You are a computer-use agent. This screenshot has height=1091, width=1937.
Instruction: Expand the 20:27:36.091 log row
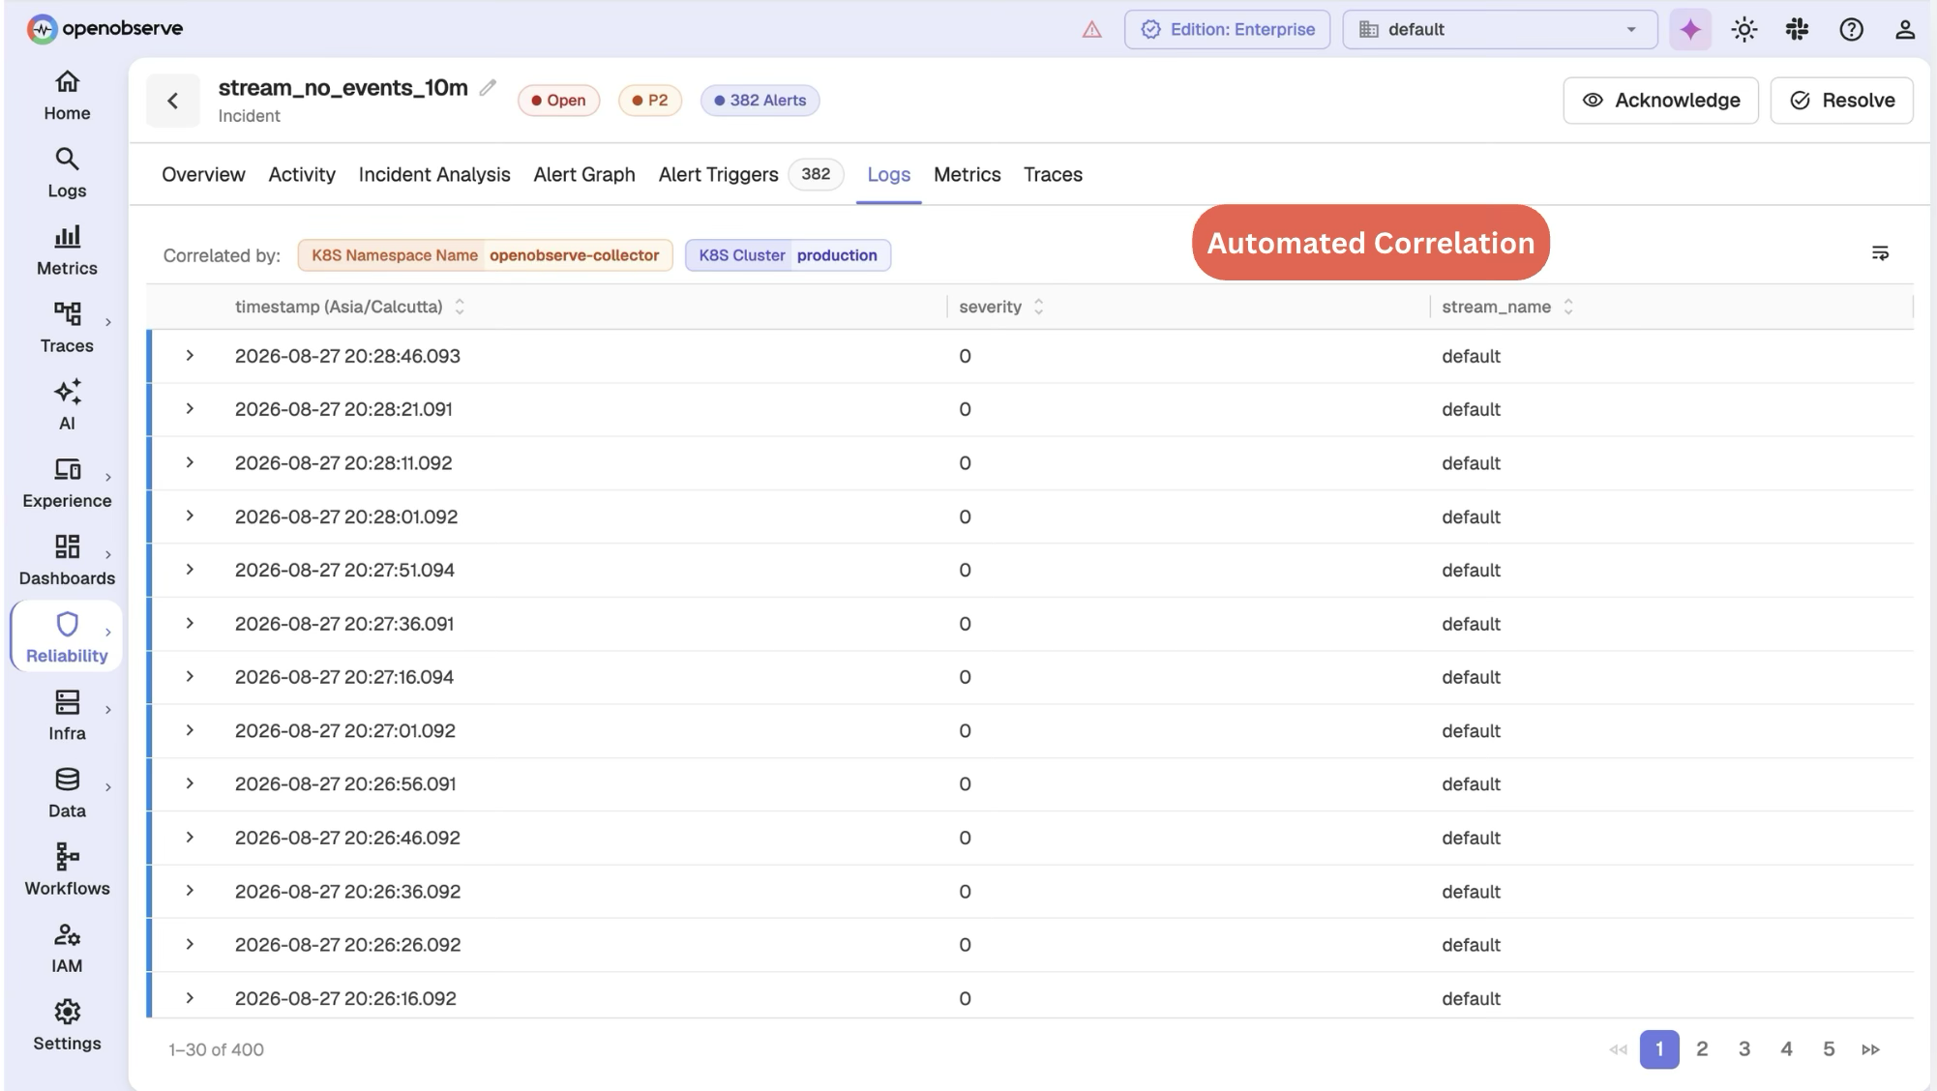(x=190, y=624)
